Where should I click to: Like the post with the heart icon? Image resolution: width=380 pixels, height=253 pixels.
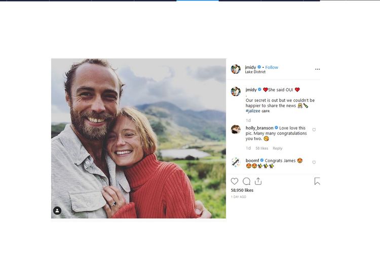(x=235, y=181)
